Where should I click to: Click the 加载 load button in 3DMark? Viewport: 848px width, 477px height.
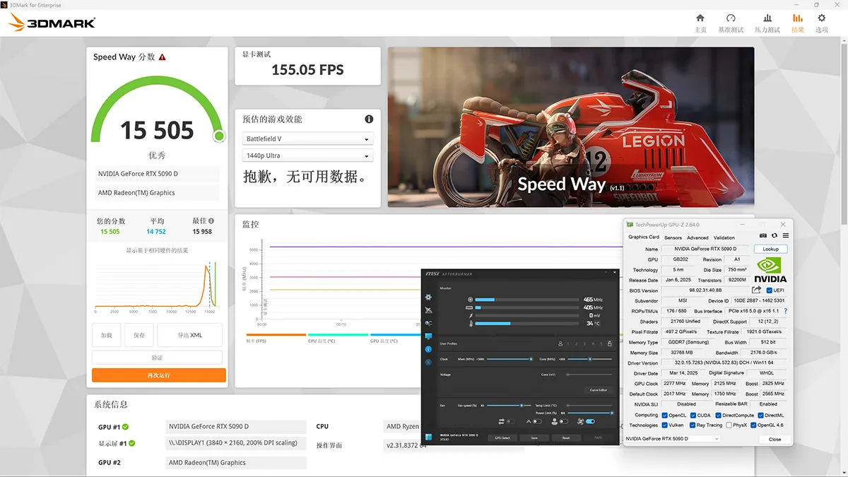(x=107, y=335)
